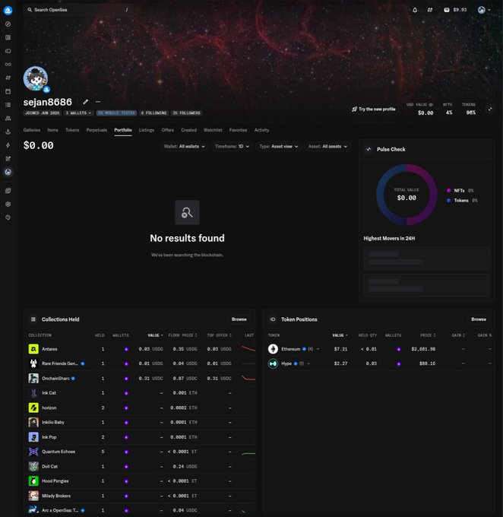Open the Profile avatar icon in sidebar

pos(8,172)
